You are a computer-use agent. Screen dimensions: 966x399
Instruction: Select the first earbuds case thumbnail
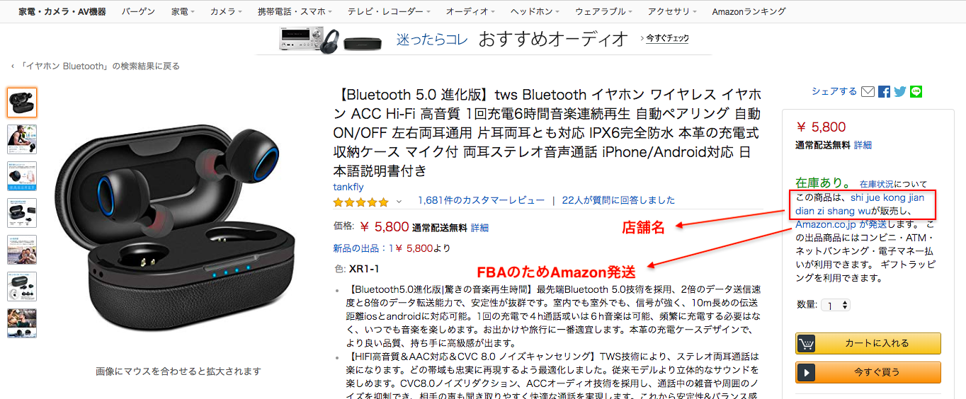[x=22, y=103]
